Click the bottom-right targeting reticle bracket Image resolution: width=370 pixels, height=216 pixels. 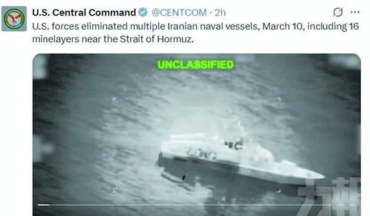coord(279,190)
